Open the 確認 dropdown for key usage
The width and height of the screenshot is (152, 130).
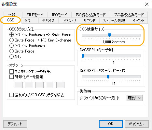[x=134, y=98]
